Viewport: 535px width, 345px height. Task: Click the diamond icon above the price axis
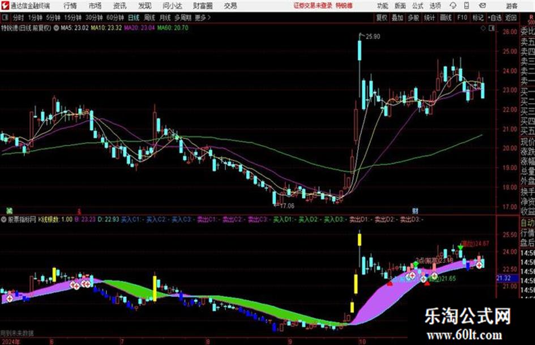[483, 28]
